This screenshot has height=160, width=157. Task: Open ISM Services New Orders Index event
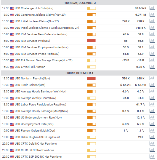click(x=41, y=34)
